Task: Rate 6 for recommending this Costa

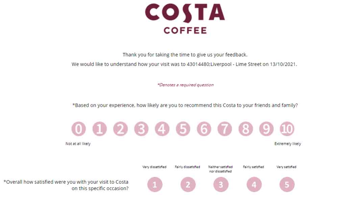Action: 204,129
